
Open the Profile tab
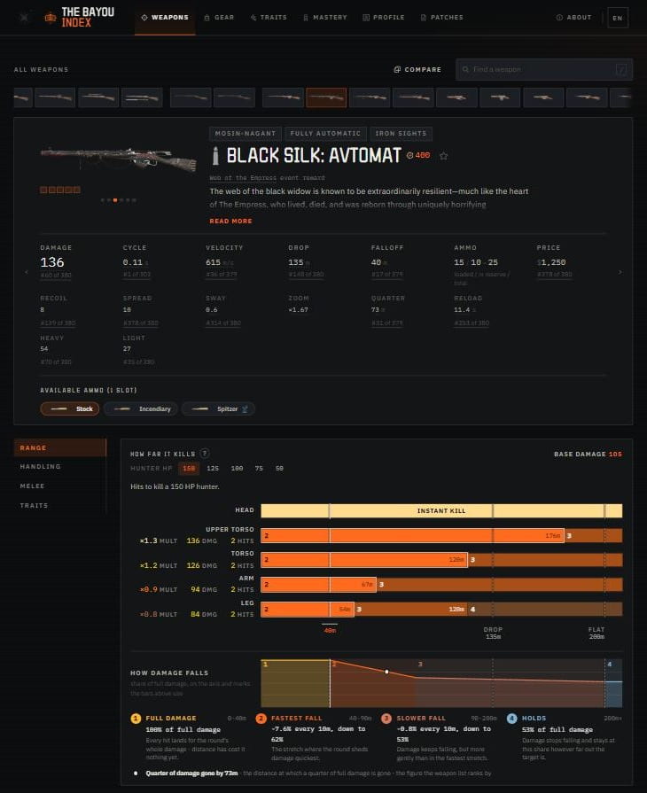384,17
